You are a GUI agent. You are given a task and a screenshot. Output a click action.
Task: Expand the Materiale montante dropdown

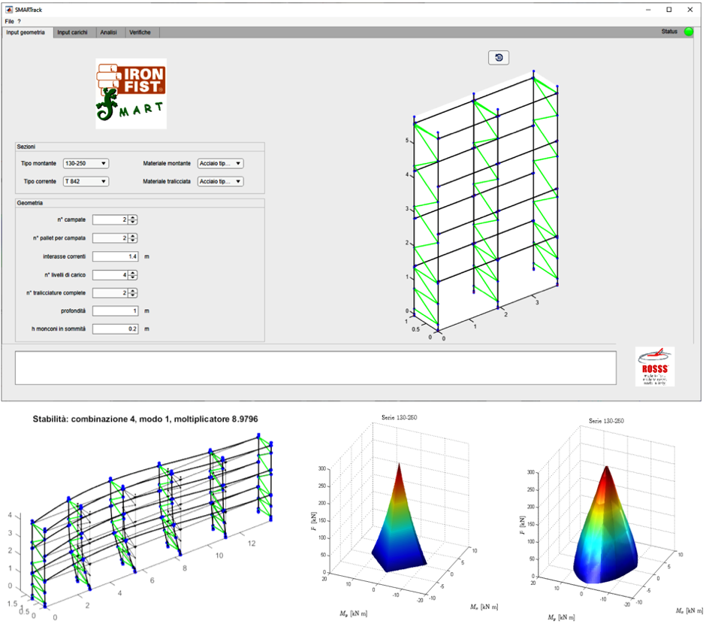[221, 163]
